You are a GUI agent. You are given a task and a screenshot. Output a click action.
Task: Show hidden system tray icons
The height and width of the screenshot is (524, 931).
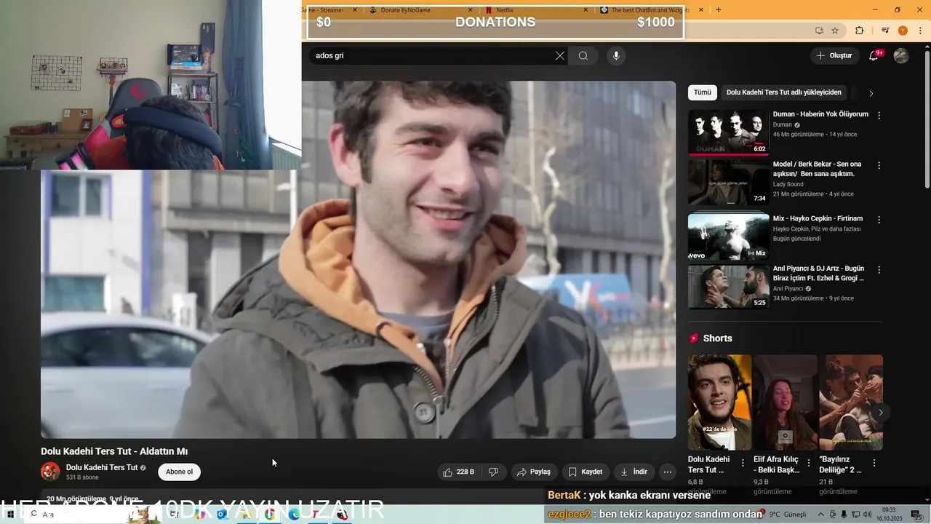(822, 515)
